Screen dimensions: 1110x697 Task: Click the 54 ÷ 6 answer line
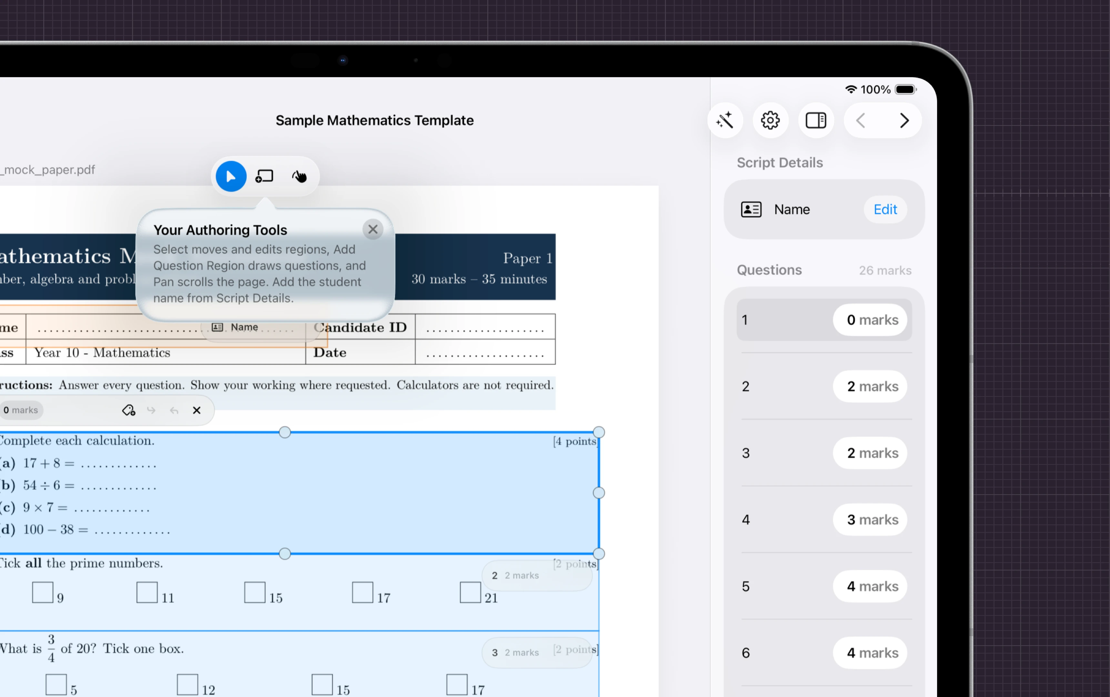tap(118, 489)
